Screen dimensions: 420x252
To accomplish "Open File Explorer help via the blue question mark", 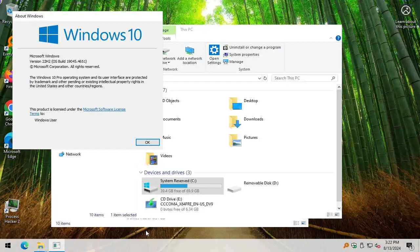I will 338,38.
